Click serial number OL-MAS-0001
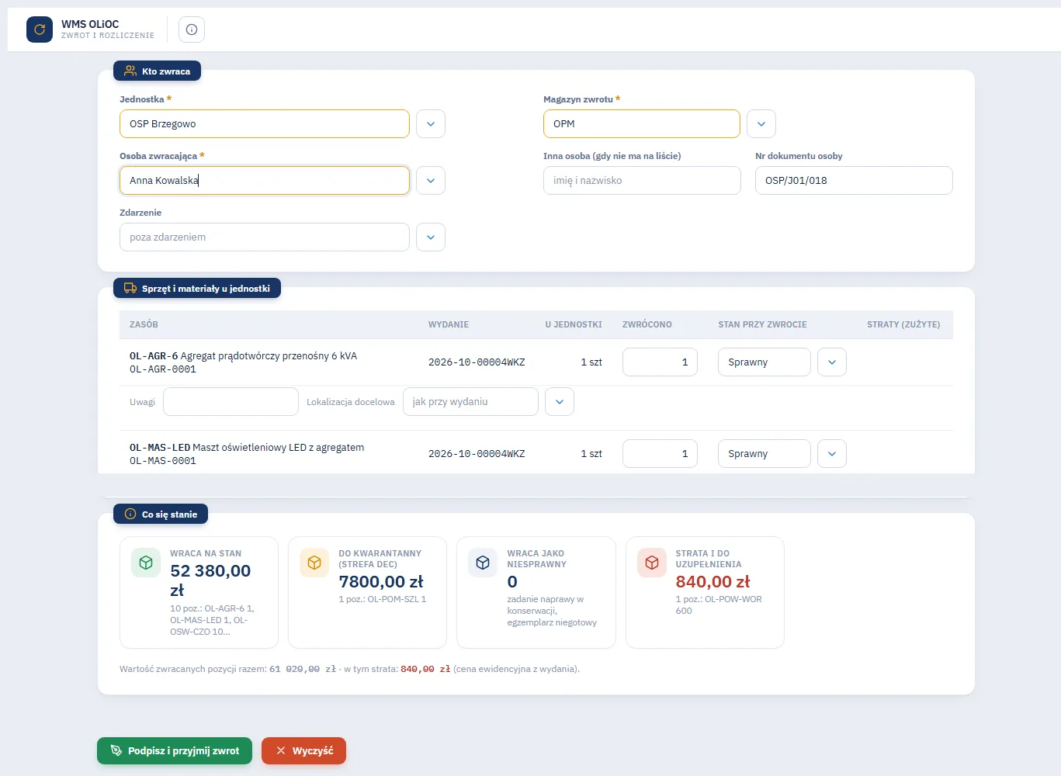 point(163,461)
